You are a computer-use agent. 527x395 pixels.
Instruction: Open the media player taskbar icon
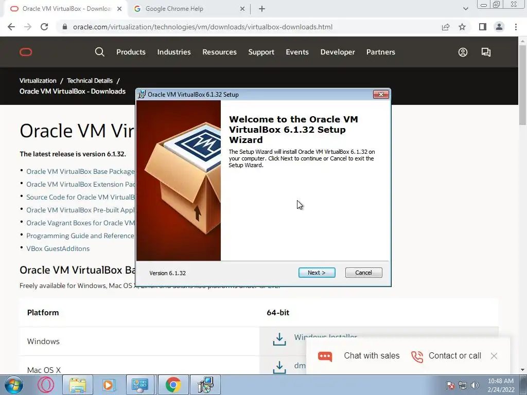tap(109, 385)
